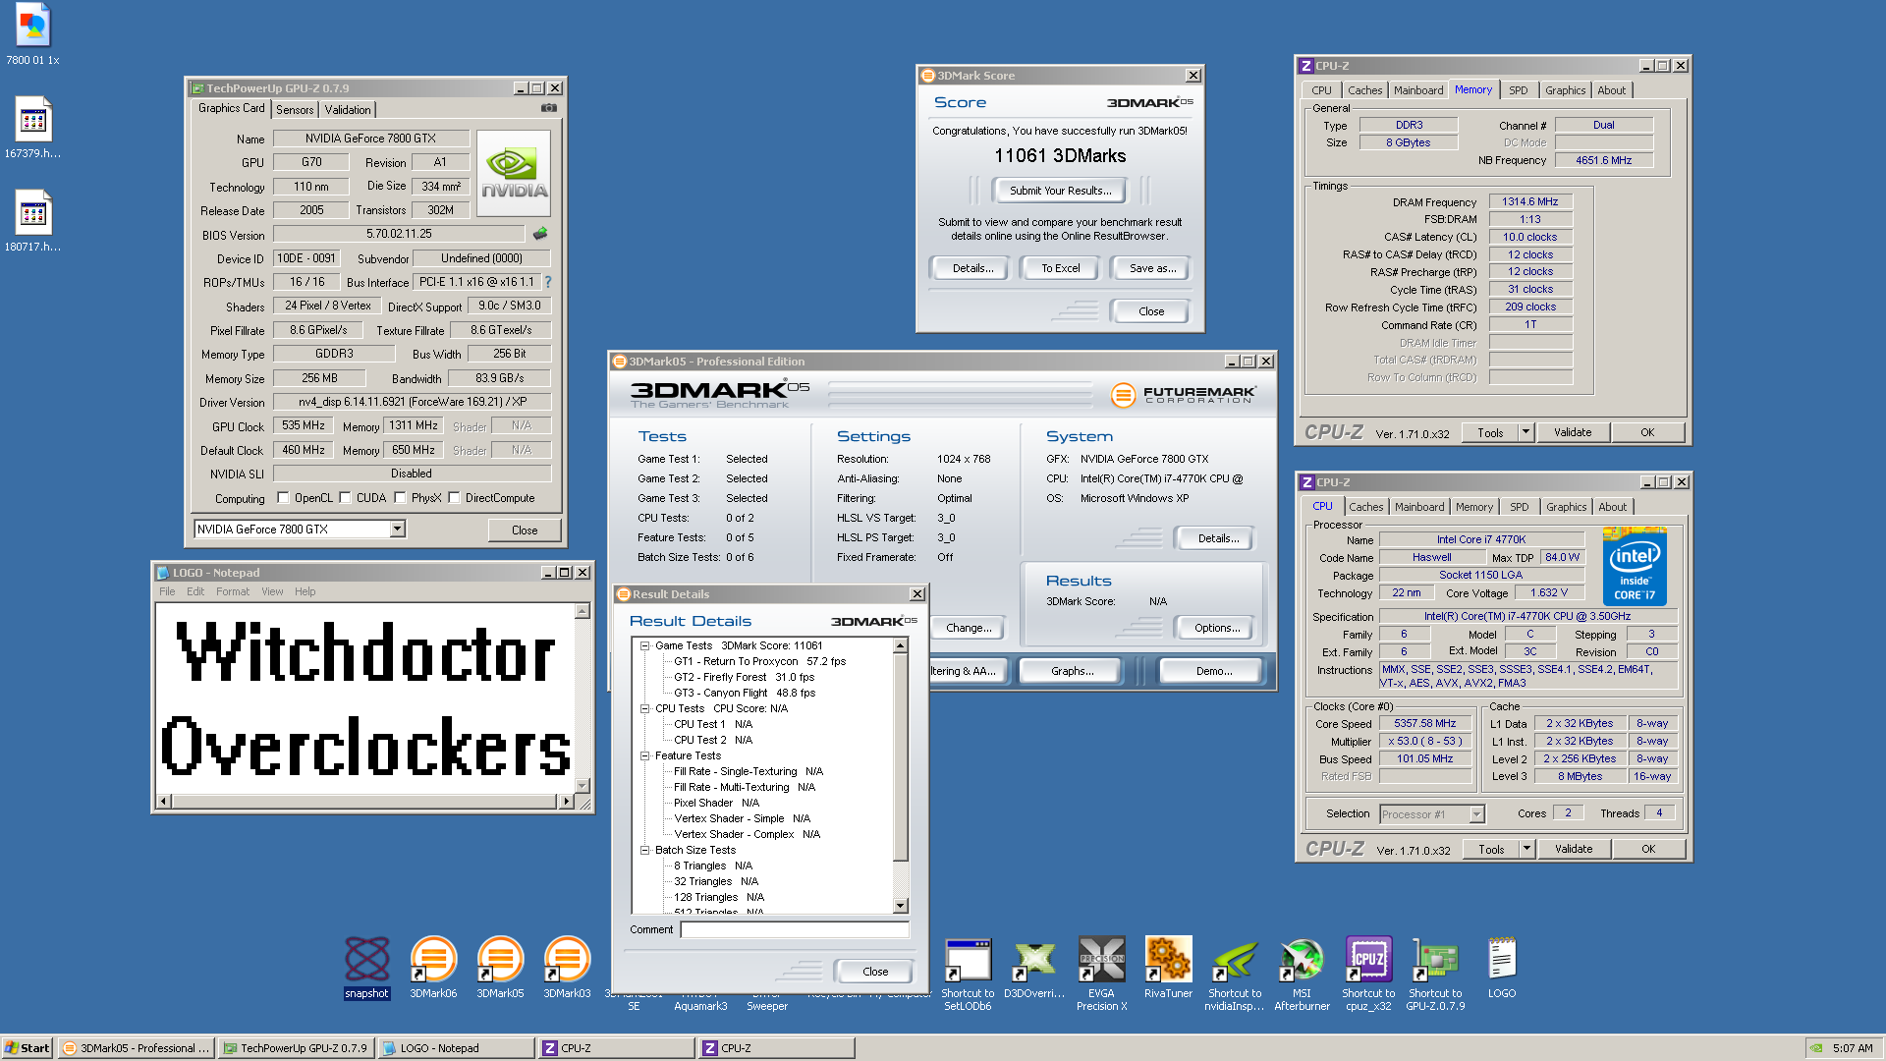
Task: Open the D3DOverrider desktop icon
Action: pyautogui.click(x=1034, y=968)
